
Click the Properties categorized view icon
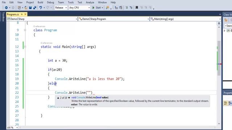pos(225,103)
